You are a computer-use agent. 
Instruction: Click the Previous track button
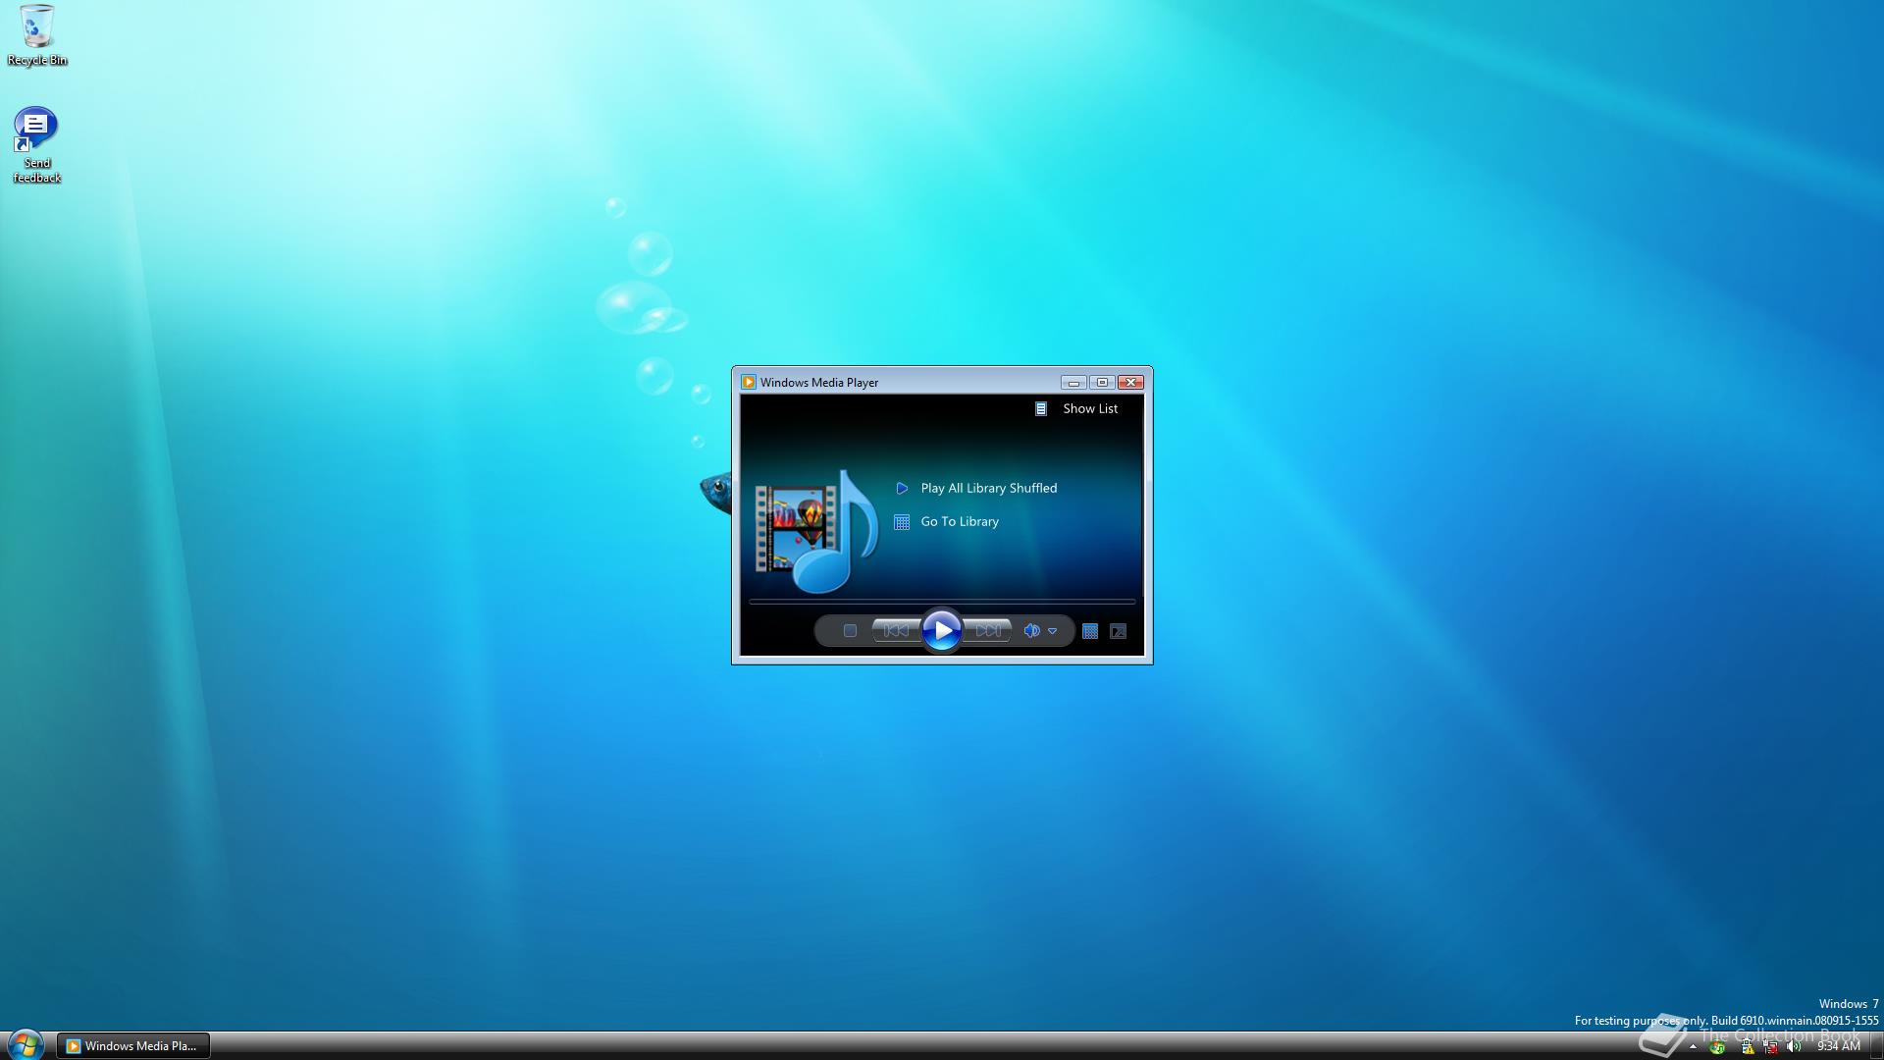click(x=896, y=631)
